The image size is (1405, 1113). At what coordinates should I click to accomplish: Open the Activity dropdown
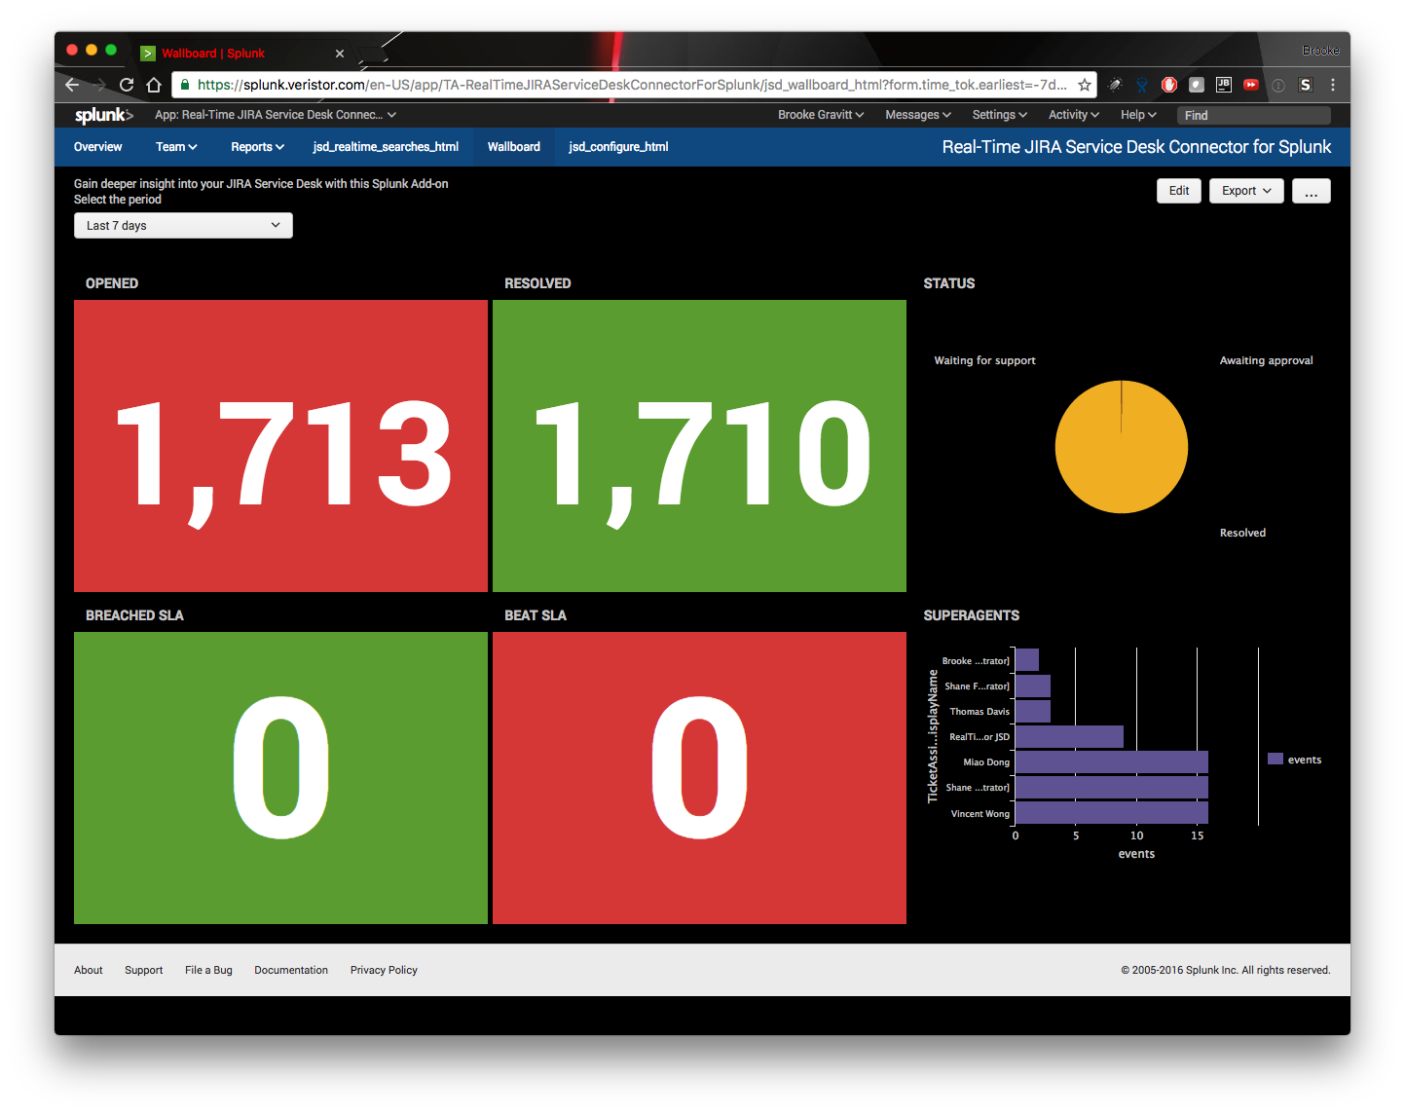pyautogui.click(x=1074, y=115)
